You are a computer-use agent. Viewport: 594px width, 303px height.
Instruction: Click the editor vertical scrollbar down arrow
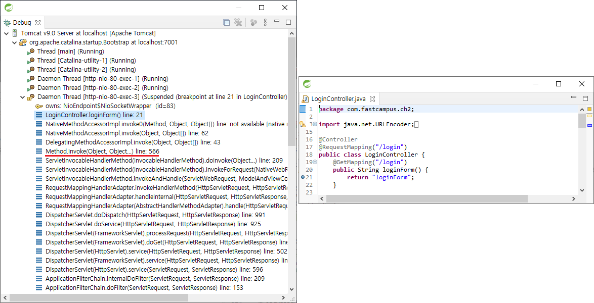(x=582, y=190)
